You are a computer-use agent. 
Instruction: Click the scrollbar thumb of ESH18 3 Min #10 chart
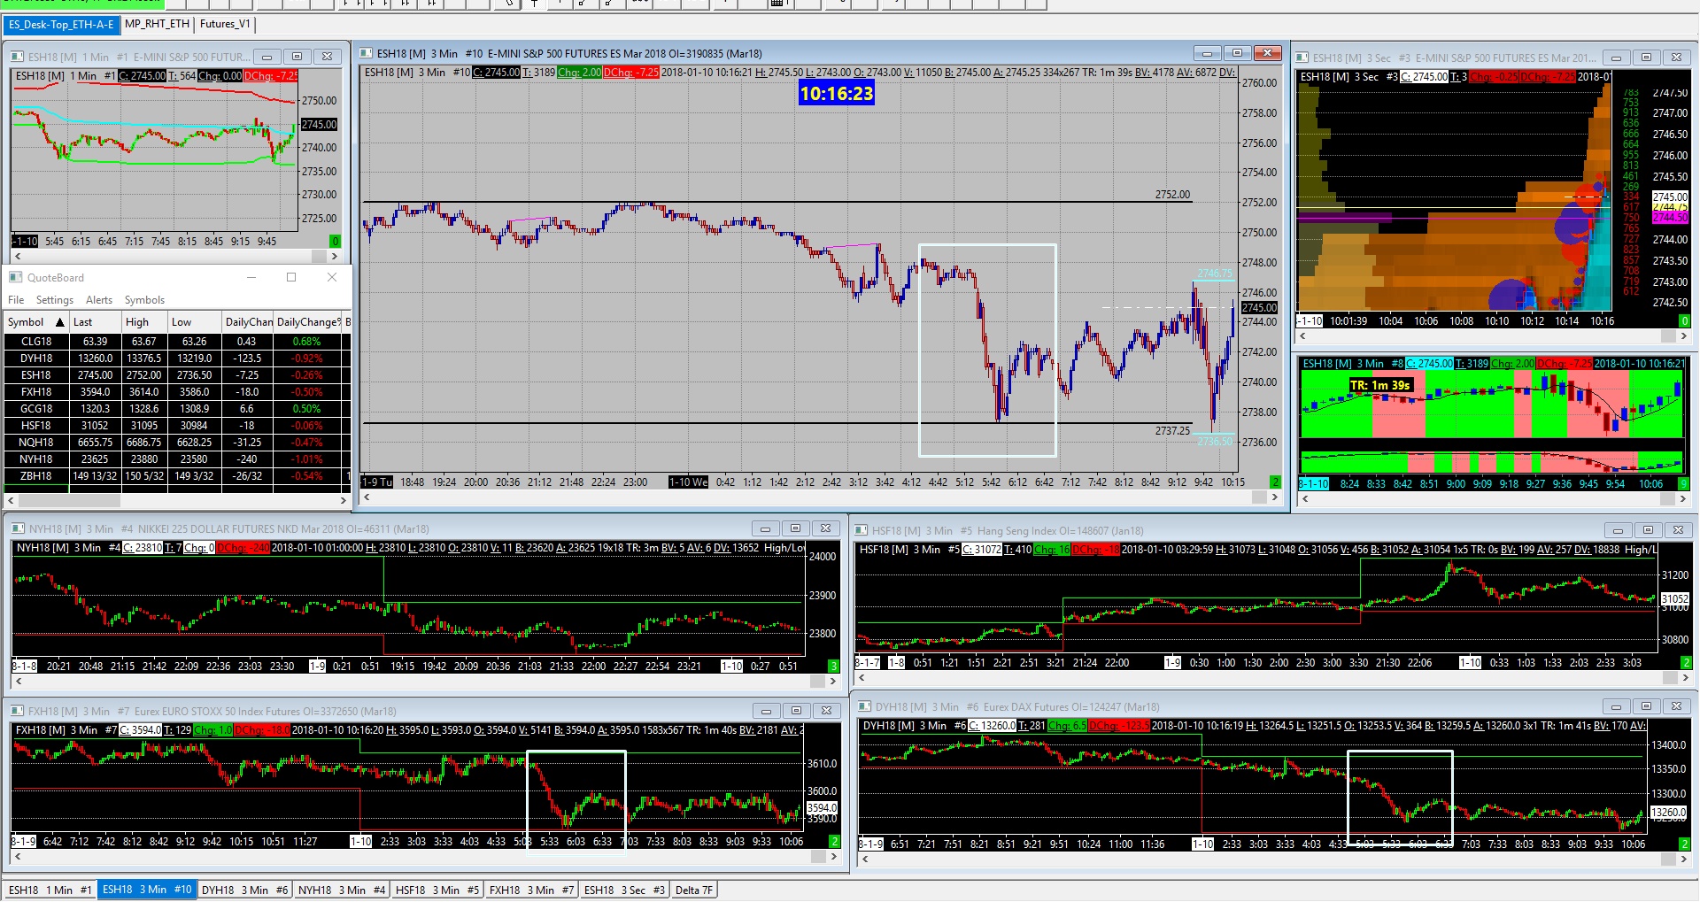1258,497
